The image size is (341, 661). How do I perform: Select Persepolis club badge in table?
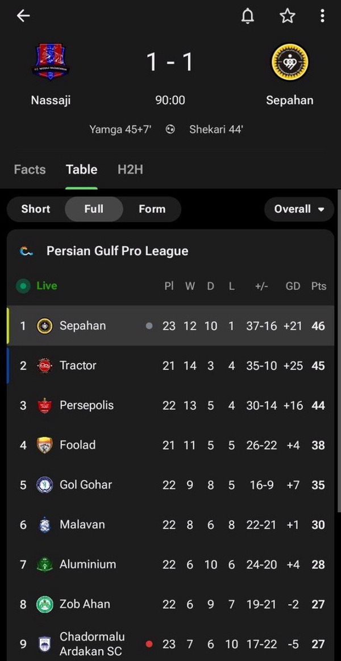coord(44,406)
